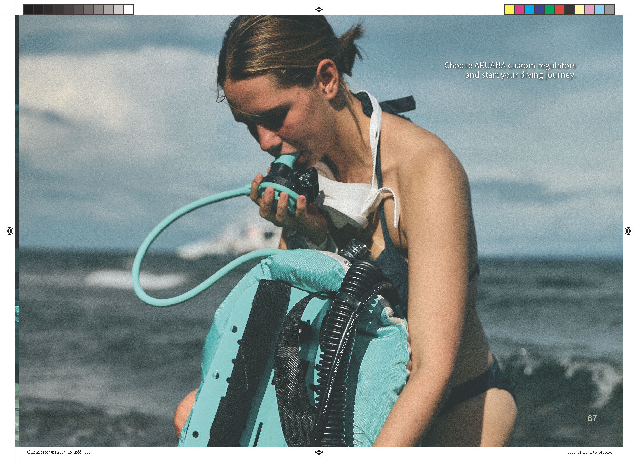The height and width of the screenshot is (462, 638).
Task: Click the 'Choose AKUANA custom regulators' text line
Action: pyautogui.click(x=510, y=66)
